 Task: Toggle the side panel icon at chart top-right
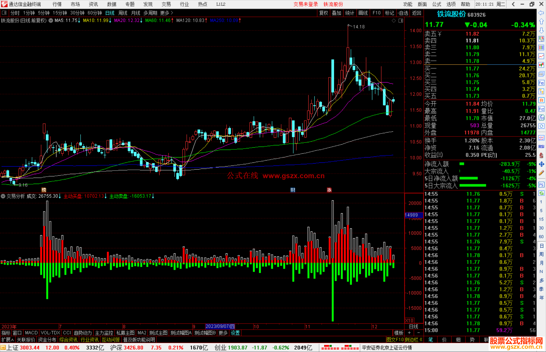click(x=401, y=21)
